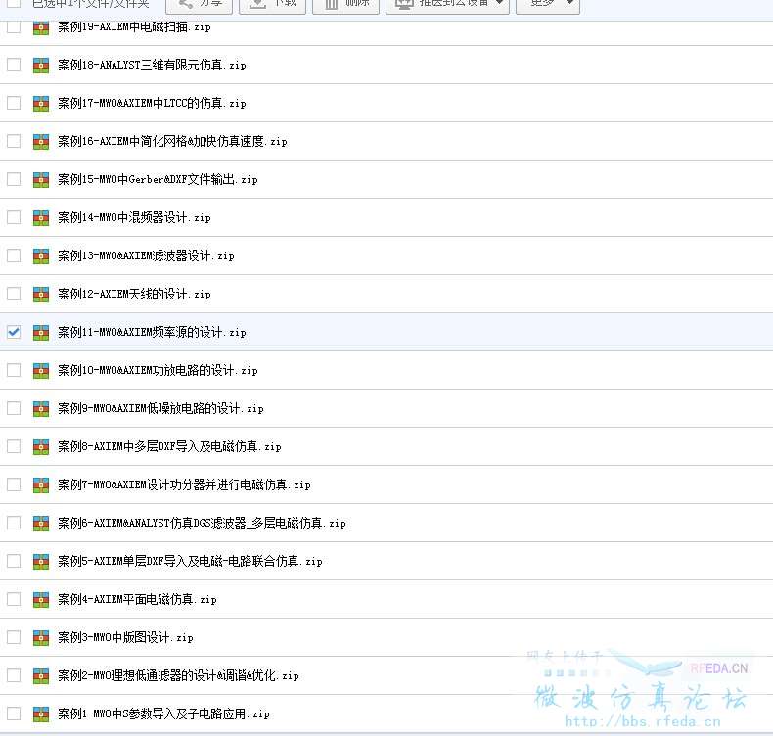Click the zip icon of 案例10-MWO&AXIEM功放电路的设计

point(41,371)
